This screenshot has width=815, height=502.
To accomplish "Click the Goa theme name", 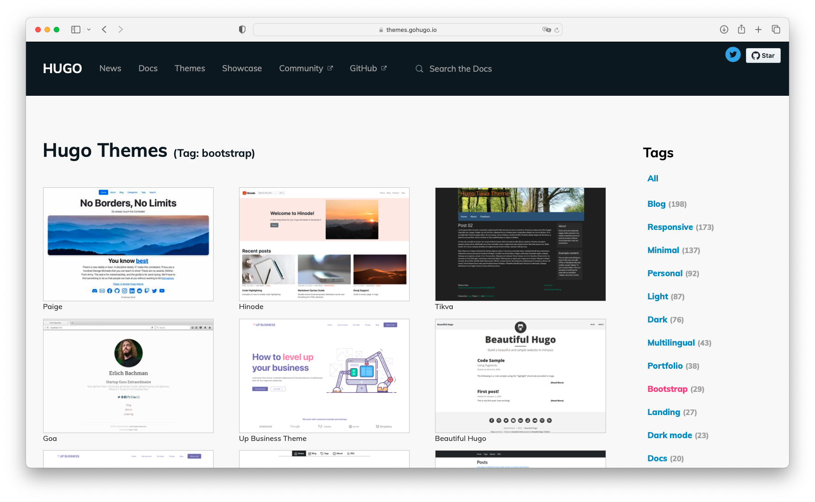I will coord(50,439).
